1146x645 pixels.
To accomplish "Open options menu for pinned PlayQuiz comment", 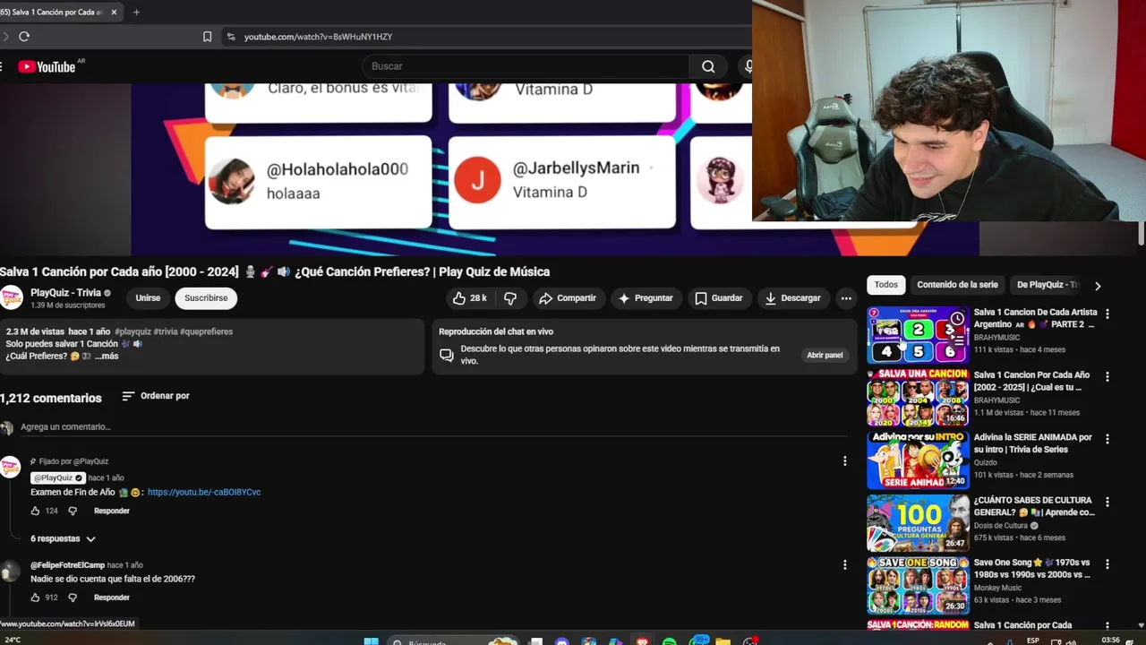I will [844, 461].
